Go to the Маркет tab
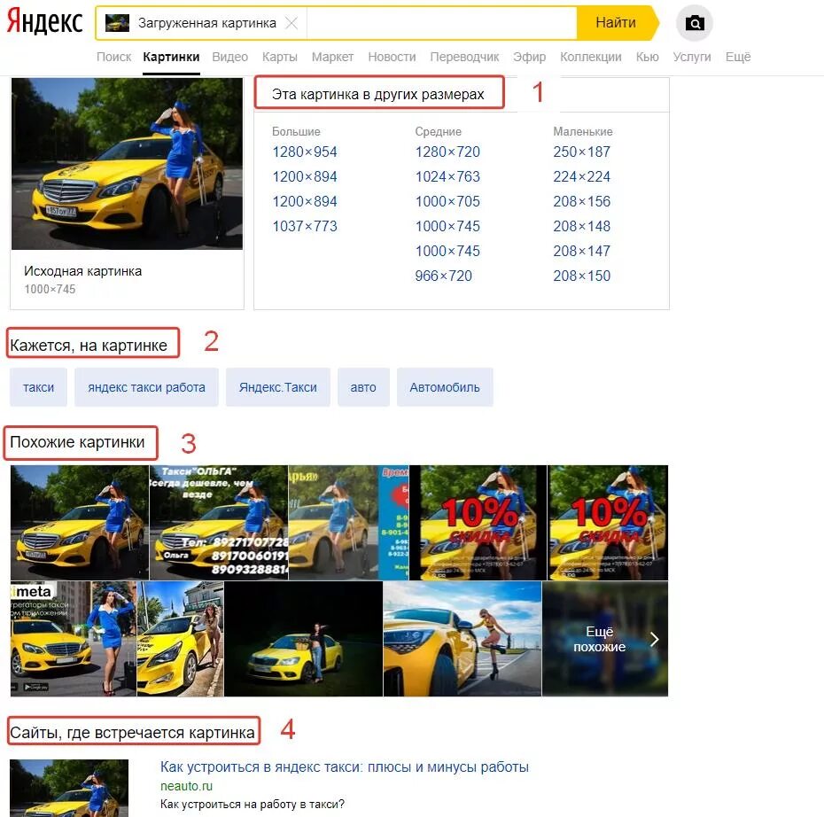Viewport: 824px width, 817px height. click(332, 57)
